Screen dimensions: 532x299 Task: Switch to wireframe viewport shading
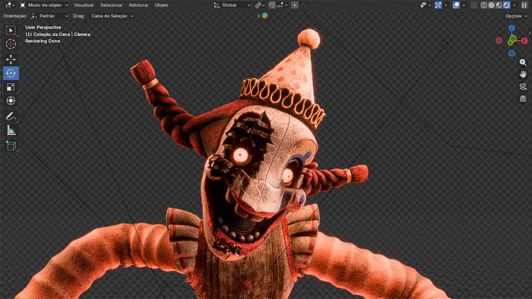[x=484, y=5]
